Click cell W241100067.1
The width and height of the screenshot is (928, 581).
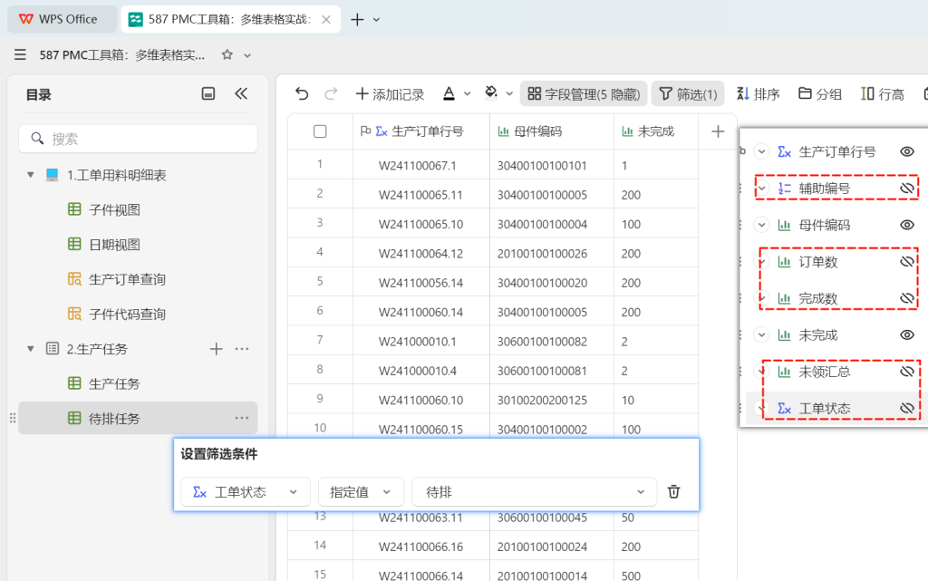pos(420,165)
